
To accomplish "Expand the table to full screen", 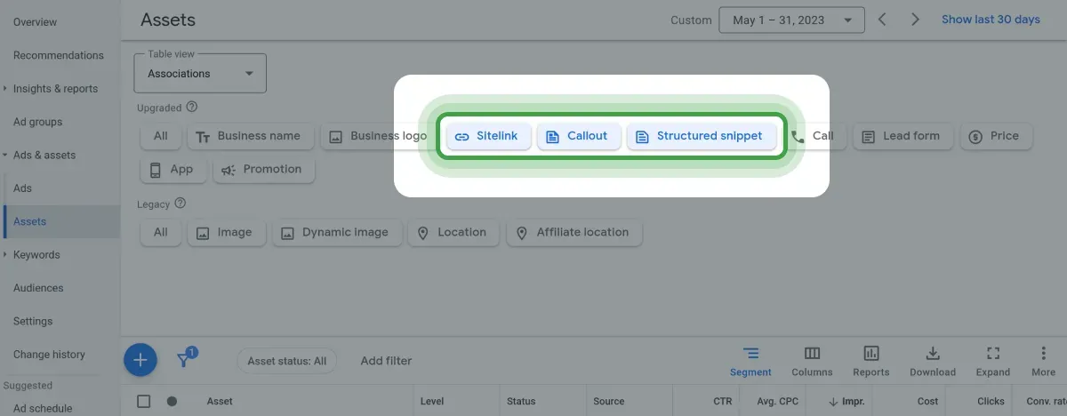I will pos(992,361).
